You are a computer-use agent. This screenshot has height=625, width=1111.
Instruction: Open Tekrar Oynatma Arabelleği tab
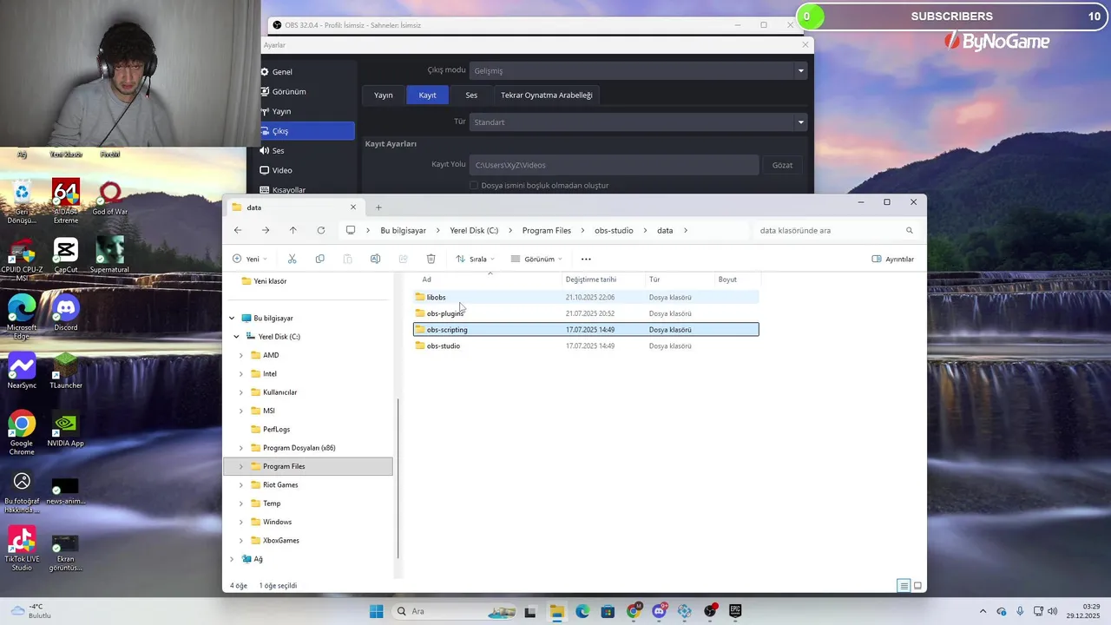[547, 95]
